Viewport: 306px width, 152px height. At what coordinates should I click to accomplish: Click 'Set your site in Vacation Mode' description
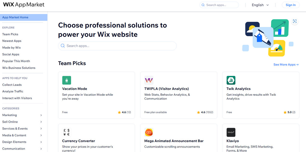[87, 97]
